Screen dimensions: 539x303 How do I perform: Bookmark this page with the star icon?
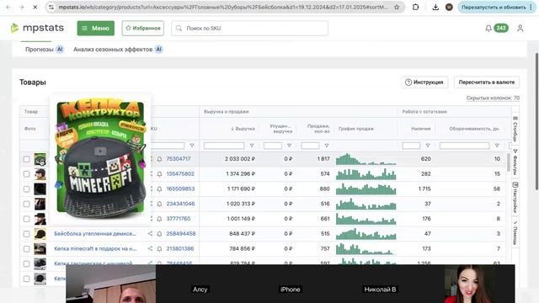(397, 7)
